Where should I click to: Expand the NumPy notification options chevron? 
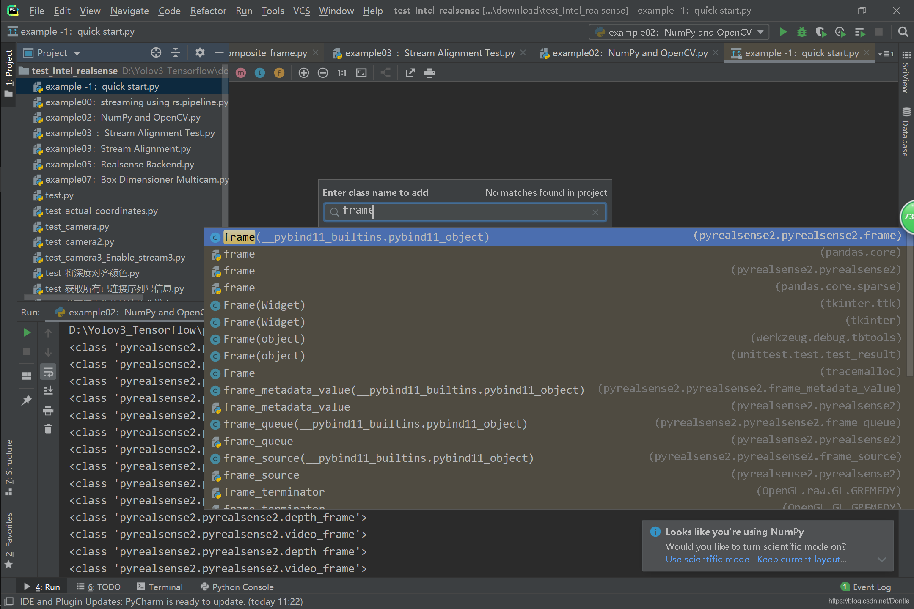pyautogui.click(x=882, y=559)
